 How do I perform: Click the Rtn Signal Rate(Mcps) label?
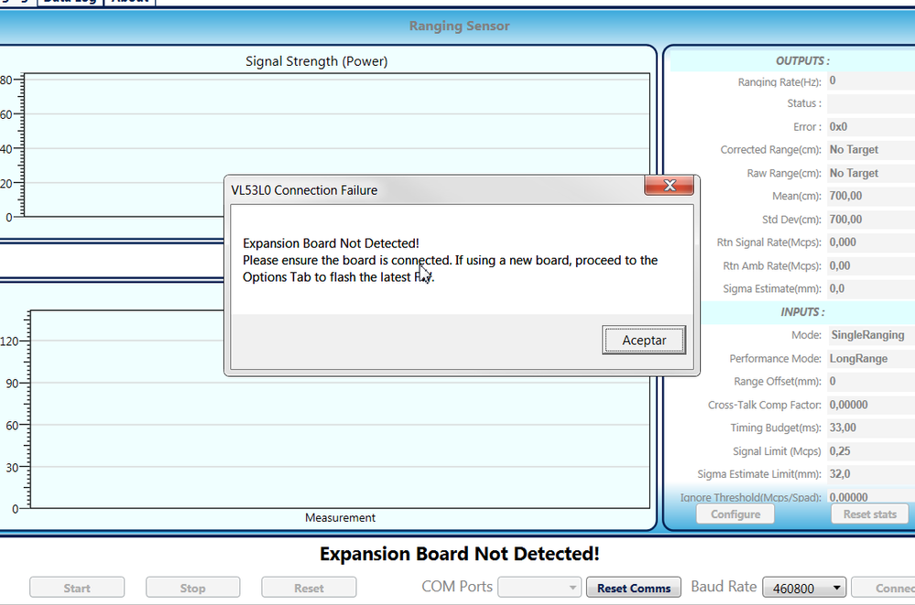769,243
